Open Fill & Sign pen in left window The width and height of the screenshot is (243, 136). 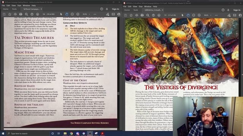click(107, 14)
